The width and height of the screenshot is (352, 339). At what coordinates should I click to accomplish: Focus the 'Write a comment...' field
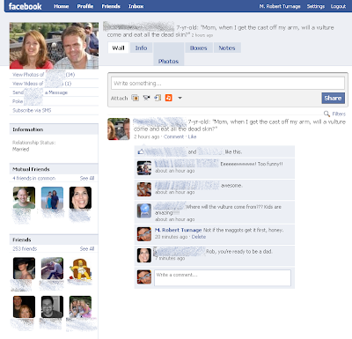point(223,277)
